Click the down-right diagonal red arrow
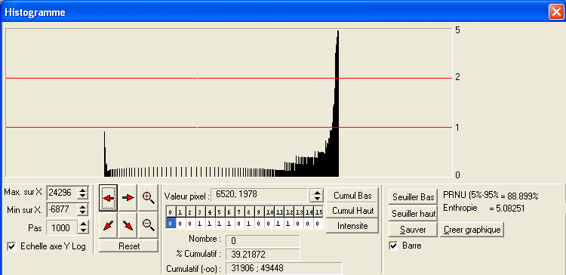Viewport: 566px width, 275px height. 128,225
